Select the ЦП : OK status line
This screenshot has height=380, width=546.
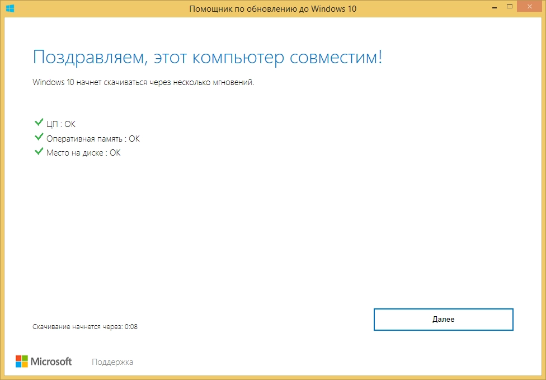point(62,124)
